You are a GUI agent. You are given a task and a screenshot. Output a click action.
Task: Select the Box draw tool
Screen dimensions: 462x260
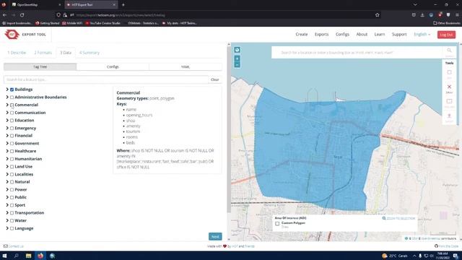coord(449,72)
